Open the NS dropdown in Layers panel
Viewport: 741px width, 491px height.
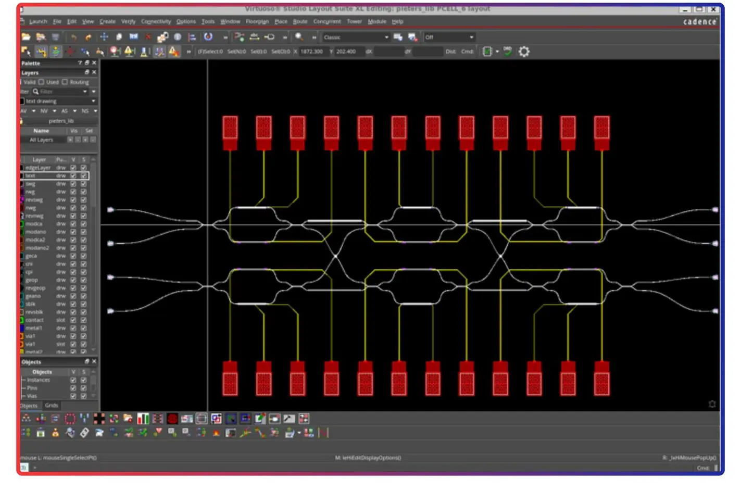(x=95, y=111)
